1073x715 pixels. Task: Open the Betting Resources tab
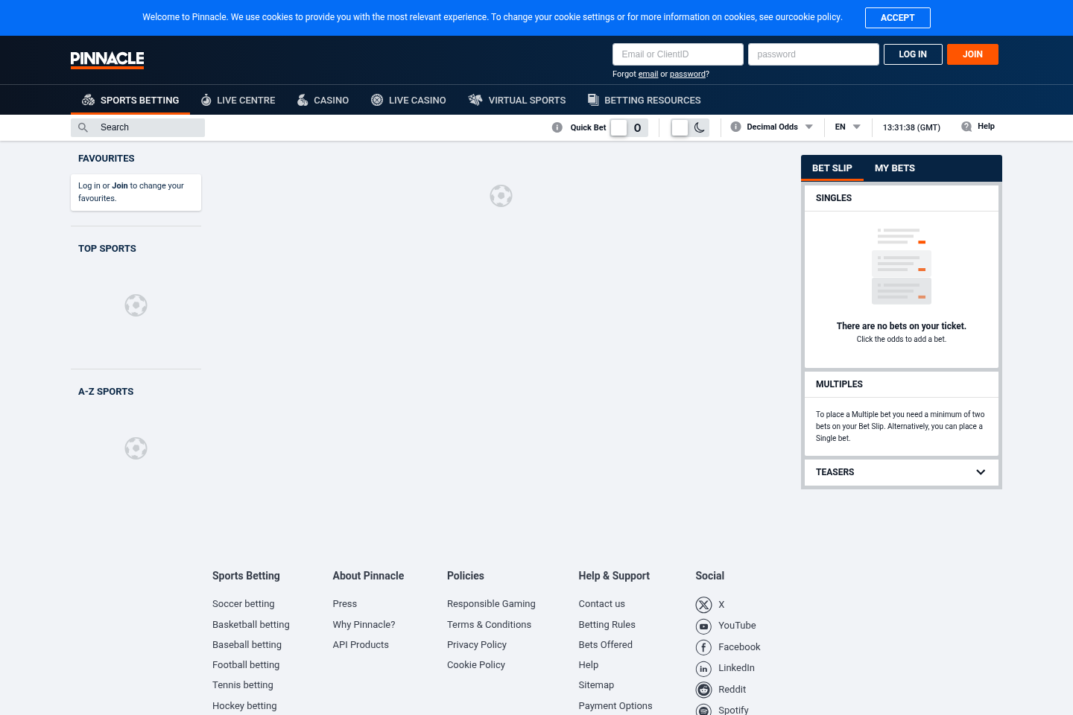645,101
